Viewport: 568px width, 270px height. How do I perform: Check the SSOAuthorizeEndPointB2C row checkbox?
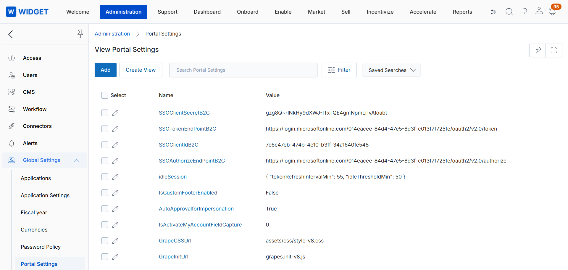(105, 161)
